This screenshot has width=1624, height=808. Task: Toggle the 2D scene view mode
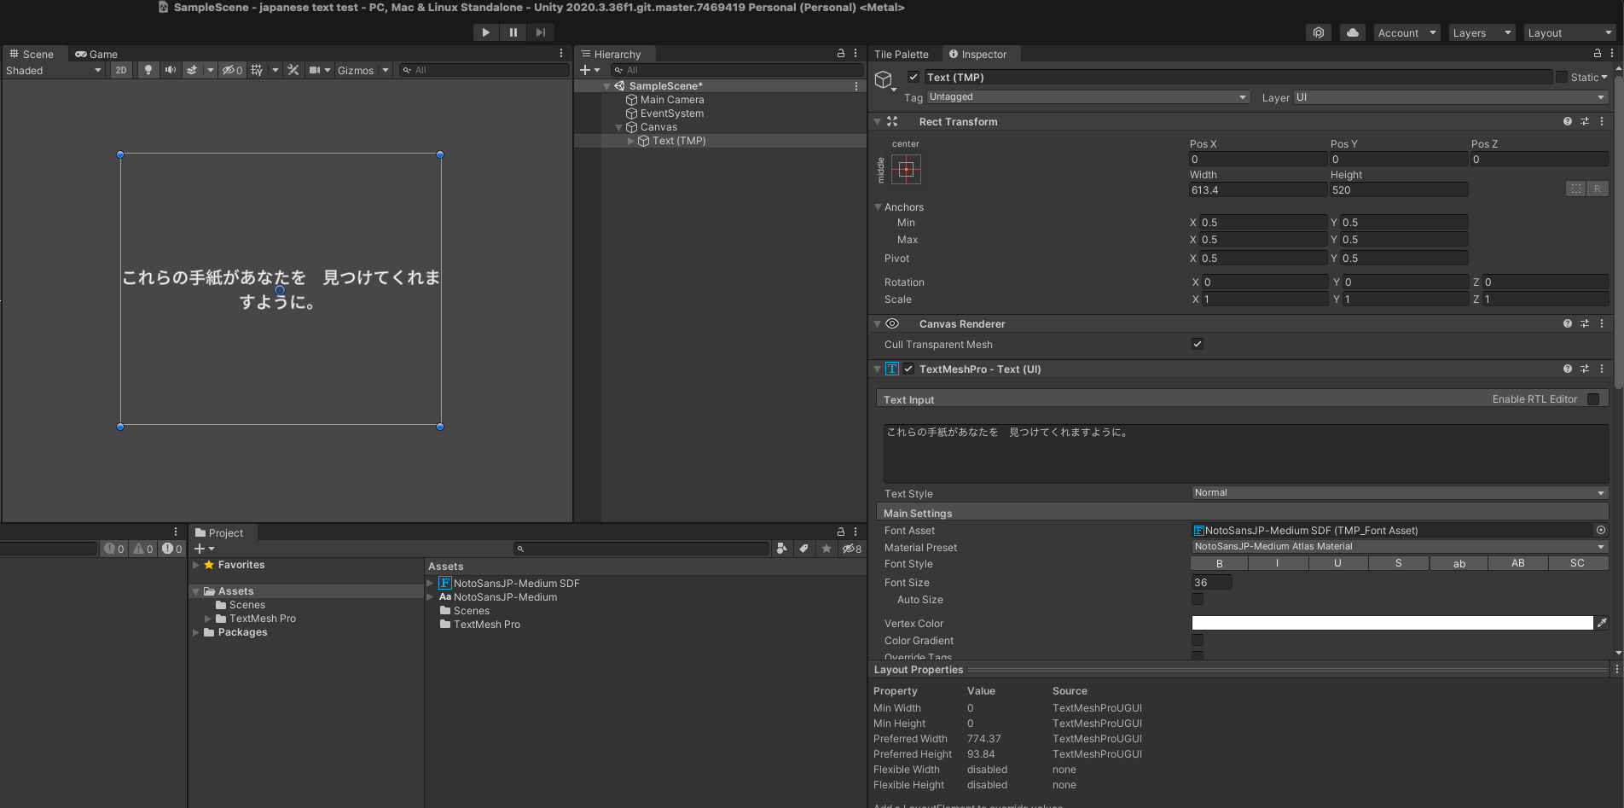(x=121, y=70)
